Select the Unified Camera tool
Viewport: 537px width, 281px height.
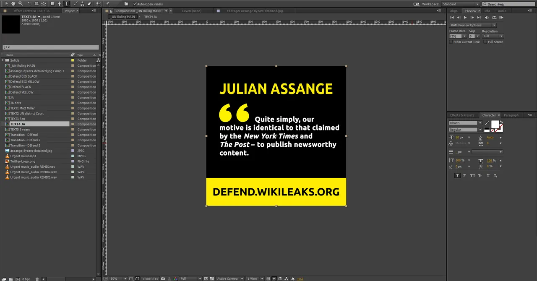36,4
